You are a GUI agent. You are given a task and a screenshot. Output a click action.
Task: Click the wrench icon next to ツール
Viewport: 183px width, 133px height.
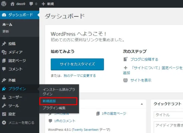click(x=4, y=106)
